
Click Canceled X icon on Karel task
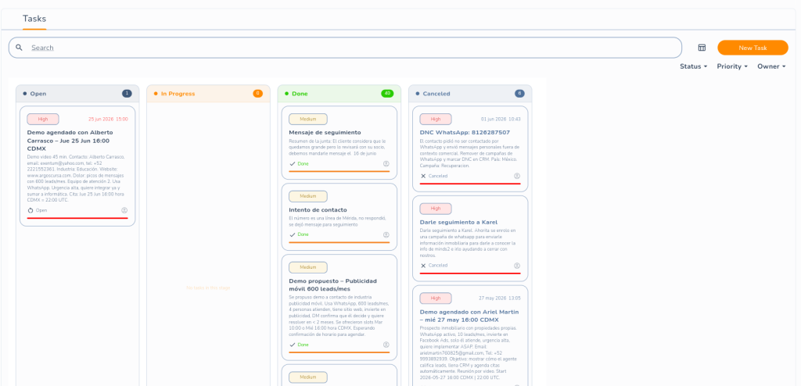pyautogui.click(x=423, y=266)
